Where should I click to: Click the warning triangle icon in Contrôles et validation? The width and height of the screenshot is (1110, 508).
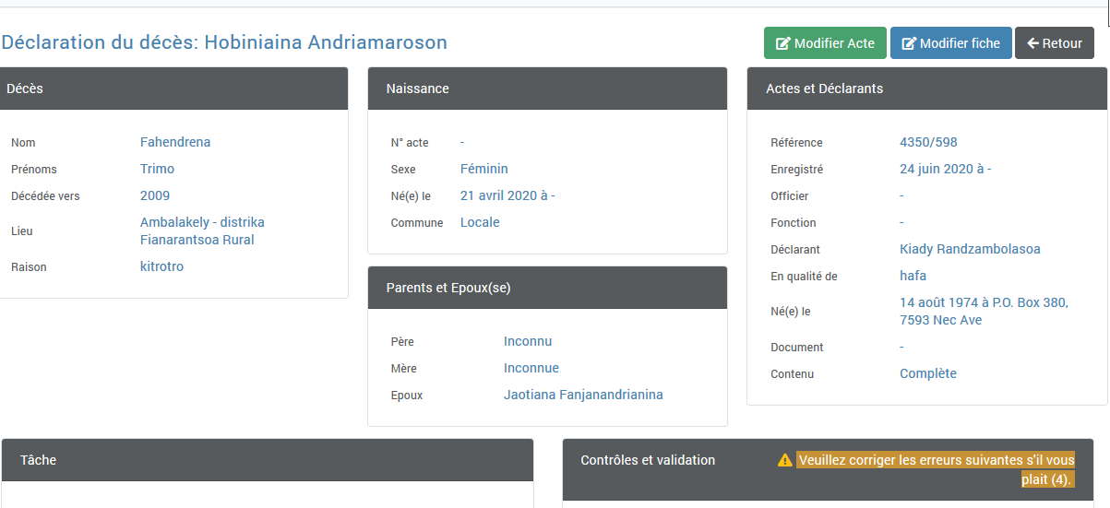click(785, 460)
